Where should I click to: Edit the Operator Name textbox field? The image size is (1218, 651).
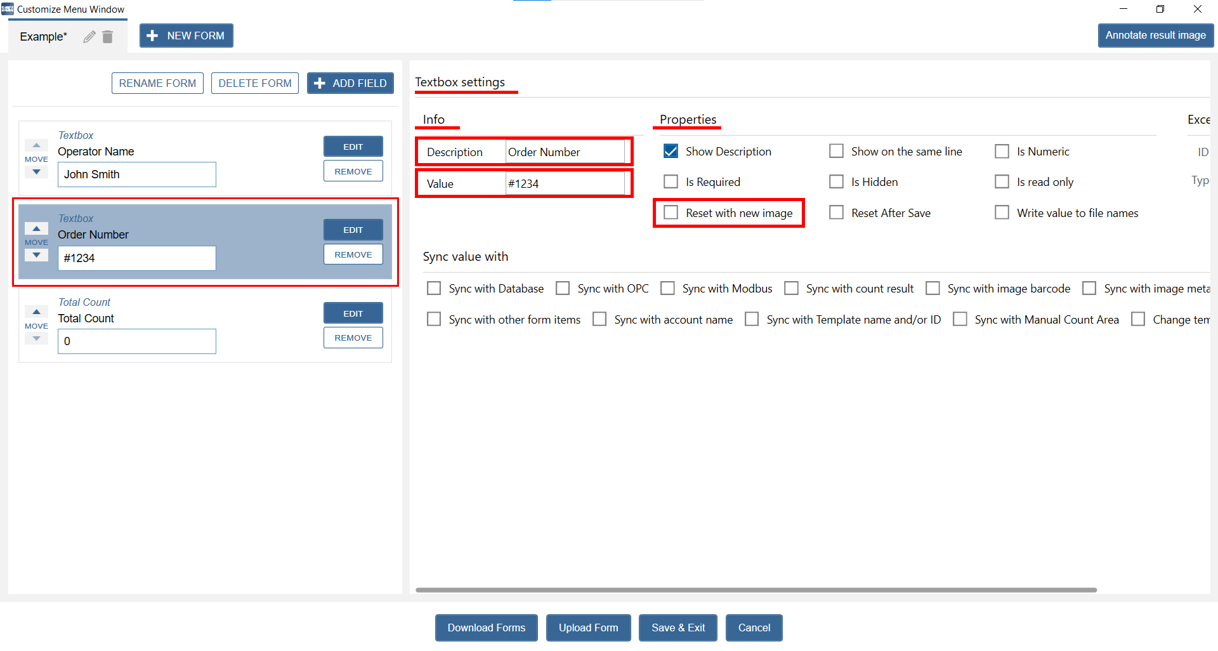353,147
